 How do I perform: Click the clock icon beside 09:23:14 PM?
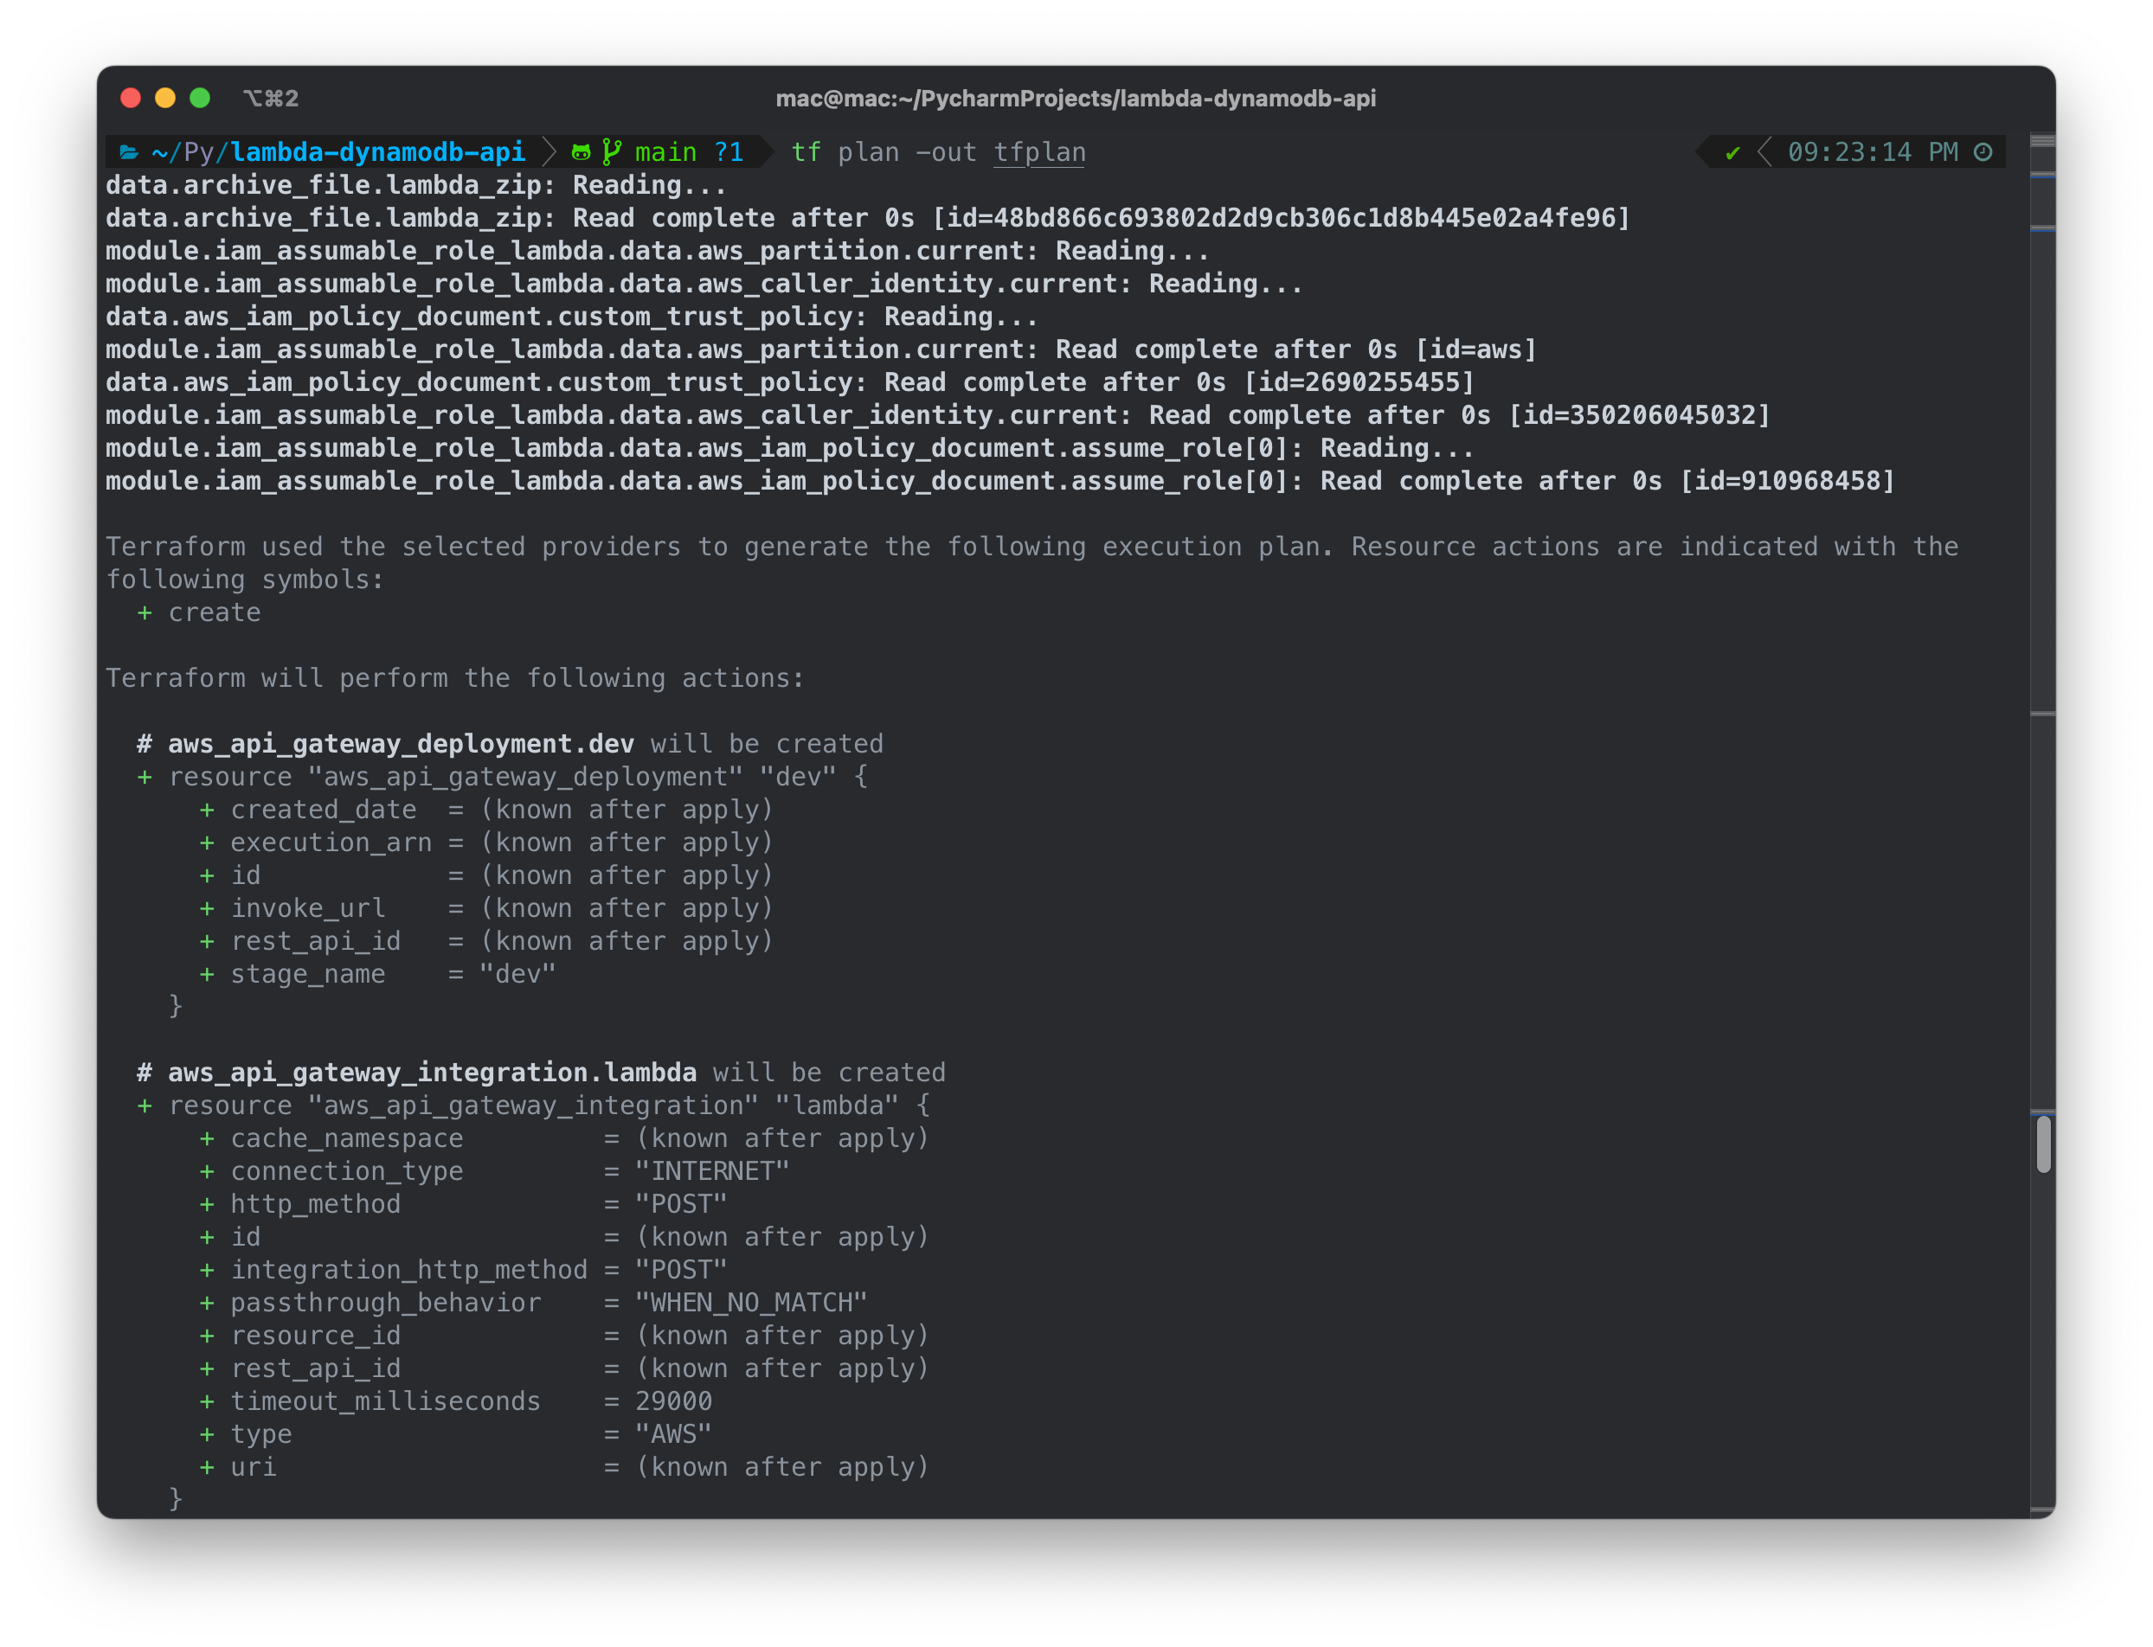1983,152
